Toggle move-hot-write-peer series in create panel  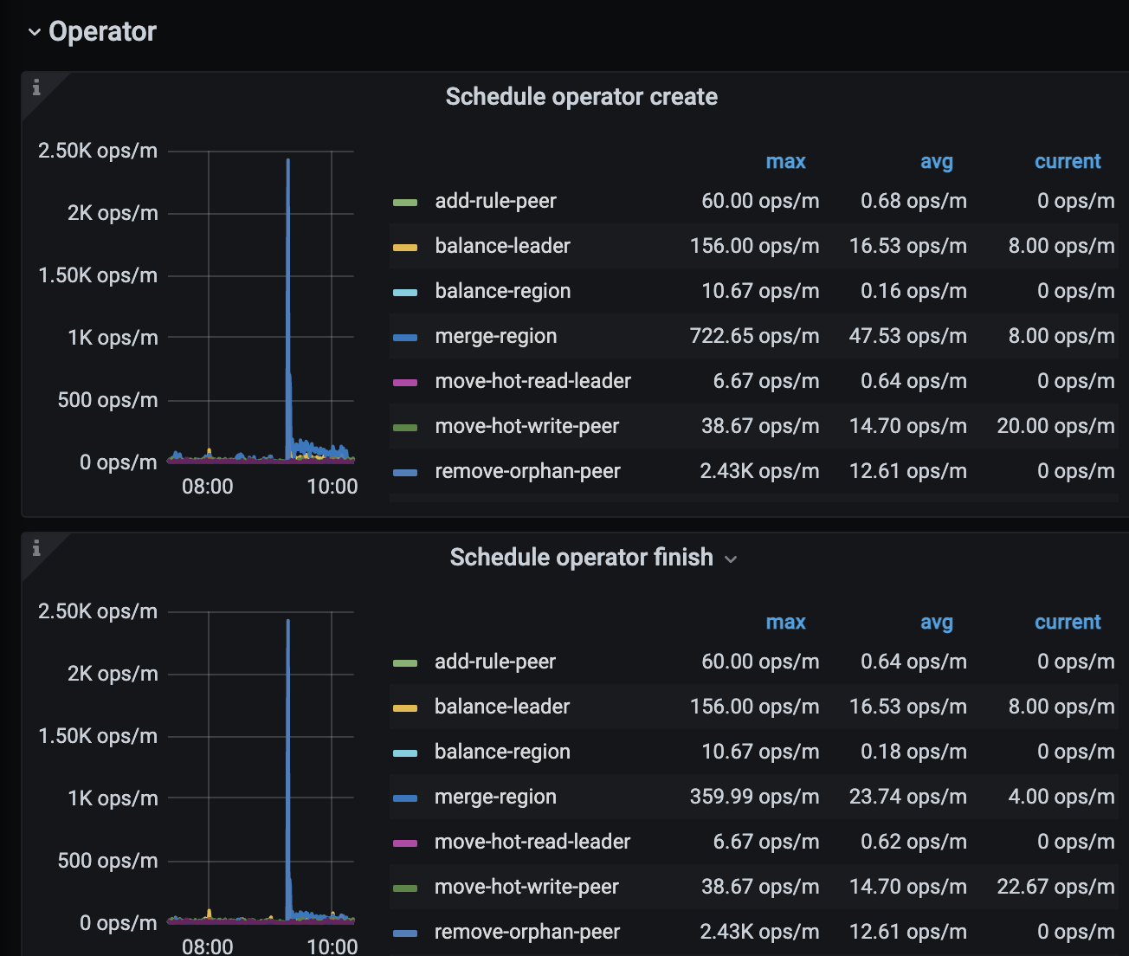coord(526,426)
